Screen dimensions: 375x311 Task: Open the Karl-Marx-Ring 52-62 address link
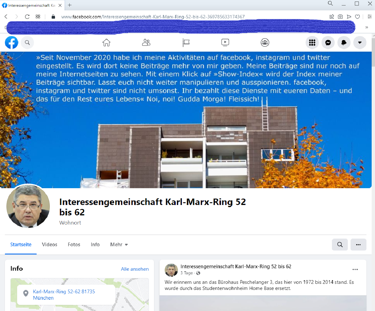pos(64,295)
